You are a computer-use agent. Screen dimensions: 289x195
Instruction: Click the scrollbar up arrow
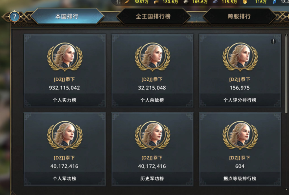pyautogui.click(x=286, y=35)
